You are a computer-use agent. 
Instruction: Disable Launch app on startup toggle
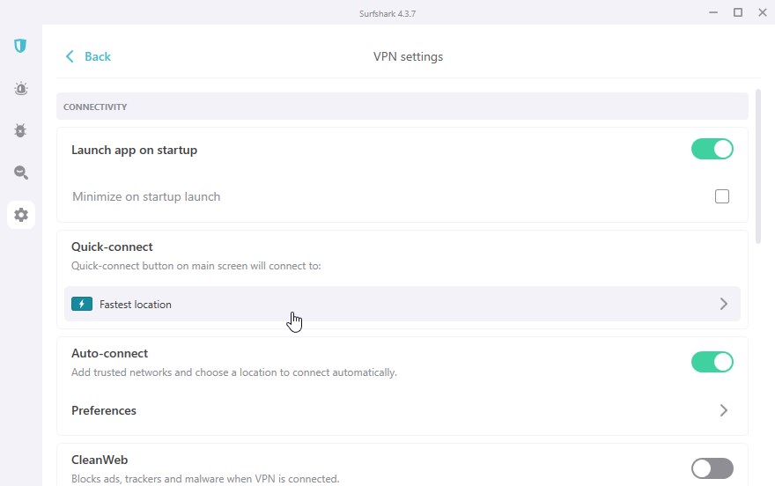[712, 149]
